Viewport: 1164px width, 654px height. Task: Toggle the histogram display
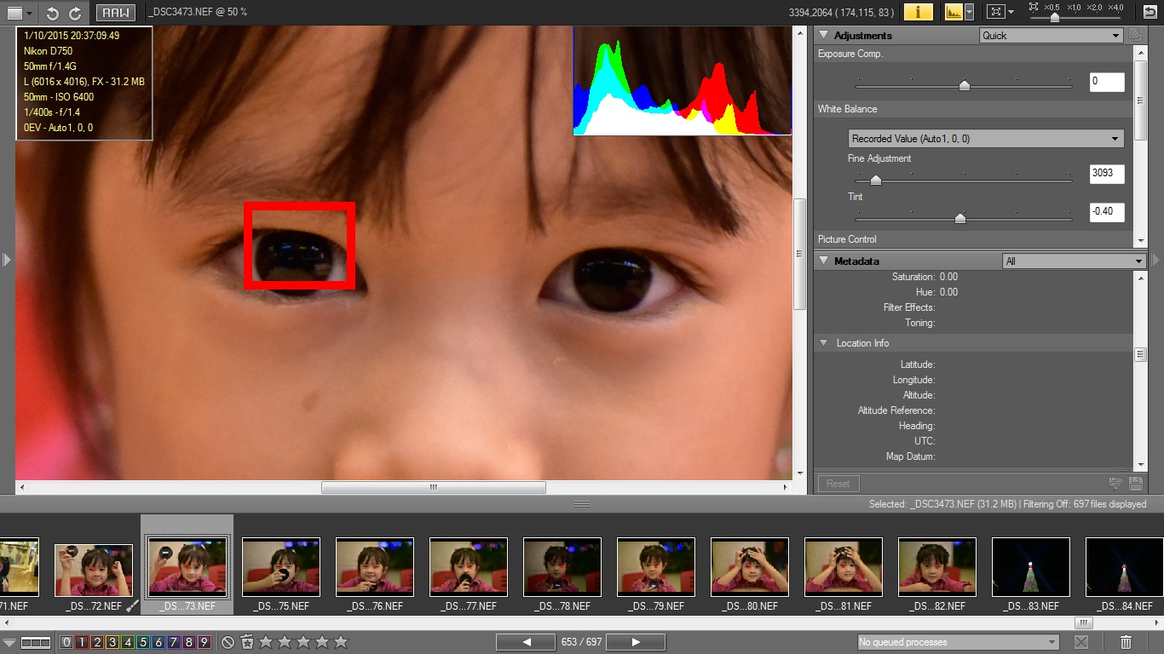[953, 12]
